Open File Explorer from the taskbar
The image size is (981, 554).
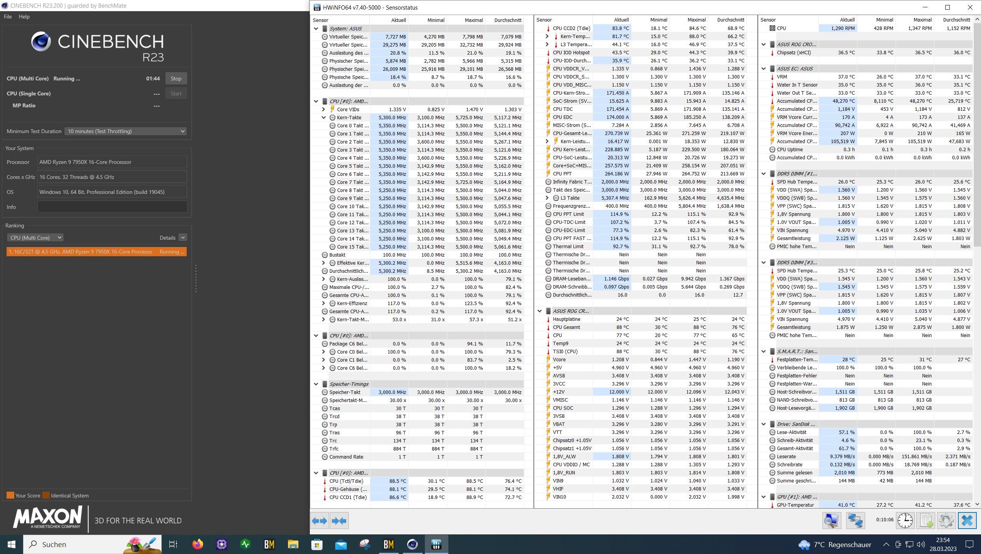(293, 544)
